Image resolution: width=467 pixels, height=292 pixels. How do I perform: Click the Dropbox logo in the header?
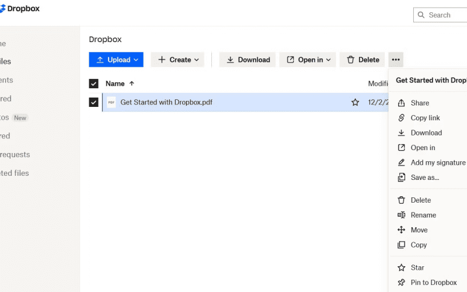coord(20,9)
